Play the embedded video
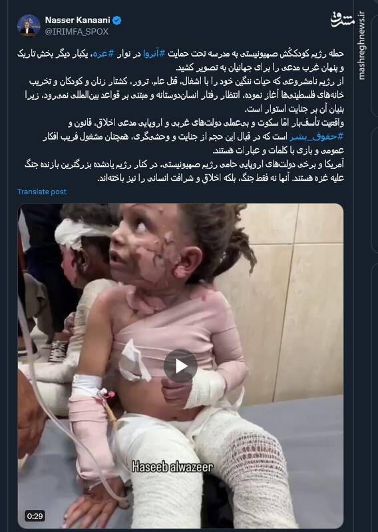Image resolution: width=378 pixels, height=532 pixels. click(180, 366)
